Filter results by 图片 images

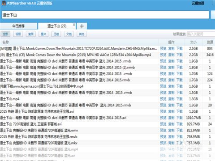(43, 34)
